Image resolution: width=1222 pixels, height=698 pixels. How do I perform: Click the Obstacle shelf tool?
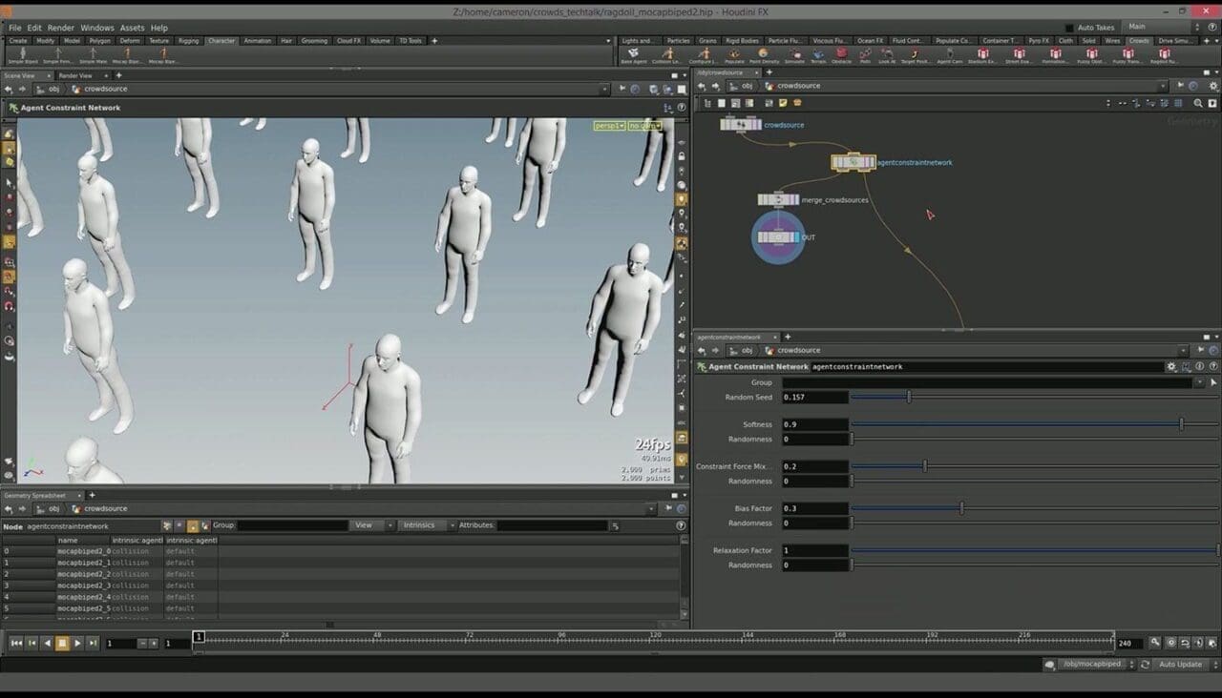coord(841,55)
